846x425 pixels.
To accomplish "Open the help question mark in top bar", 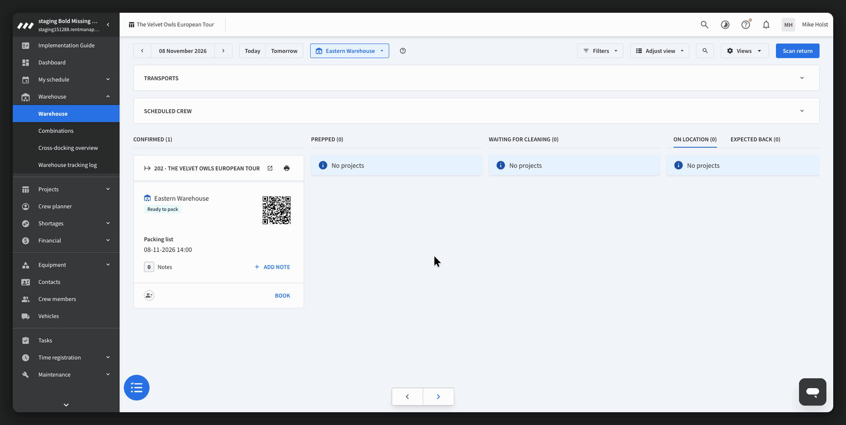I will (746, 25).
